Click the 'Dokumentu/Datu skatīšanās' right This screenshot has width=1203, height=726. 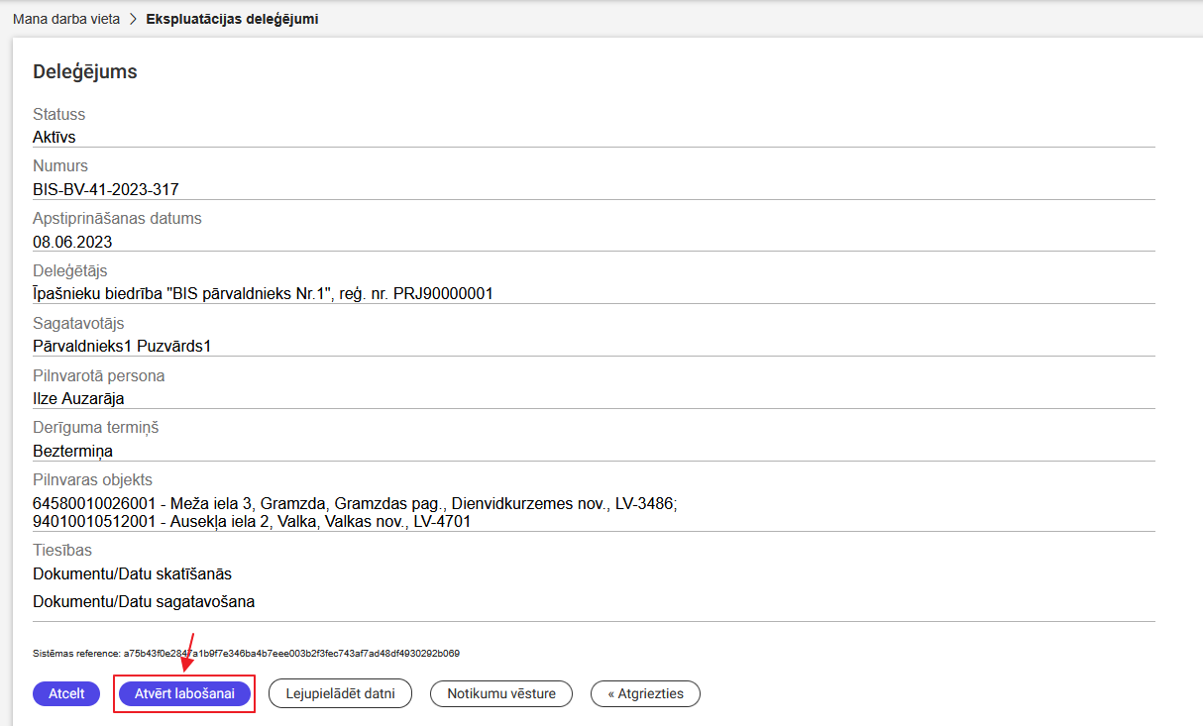point(132,573)
